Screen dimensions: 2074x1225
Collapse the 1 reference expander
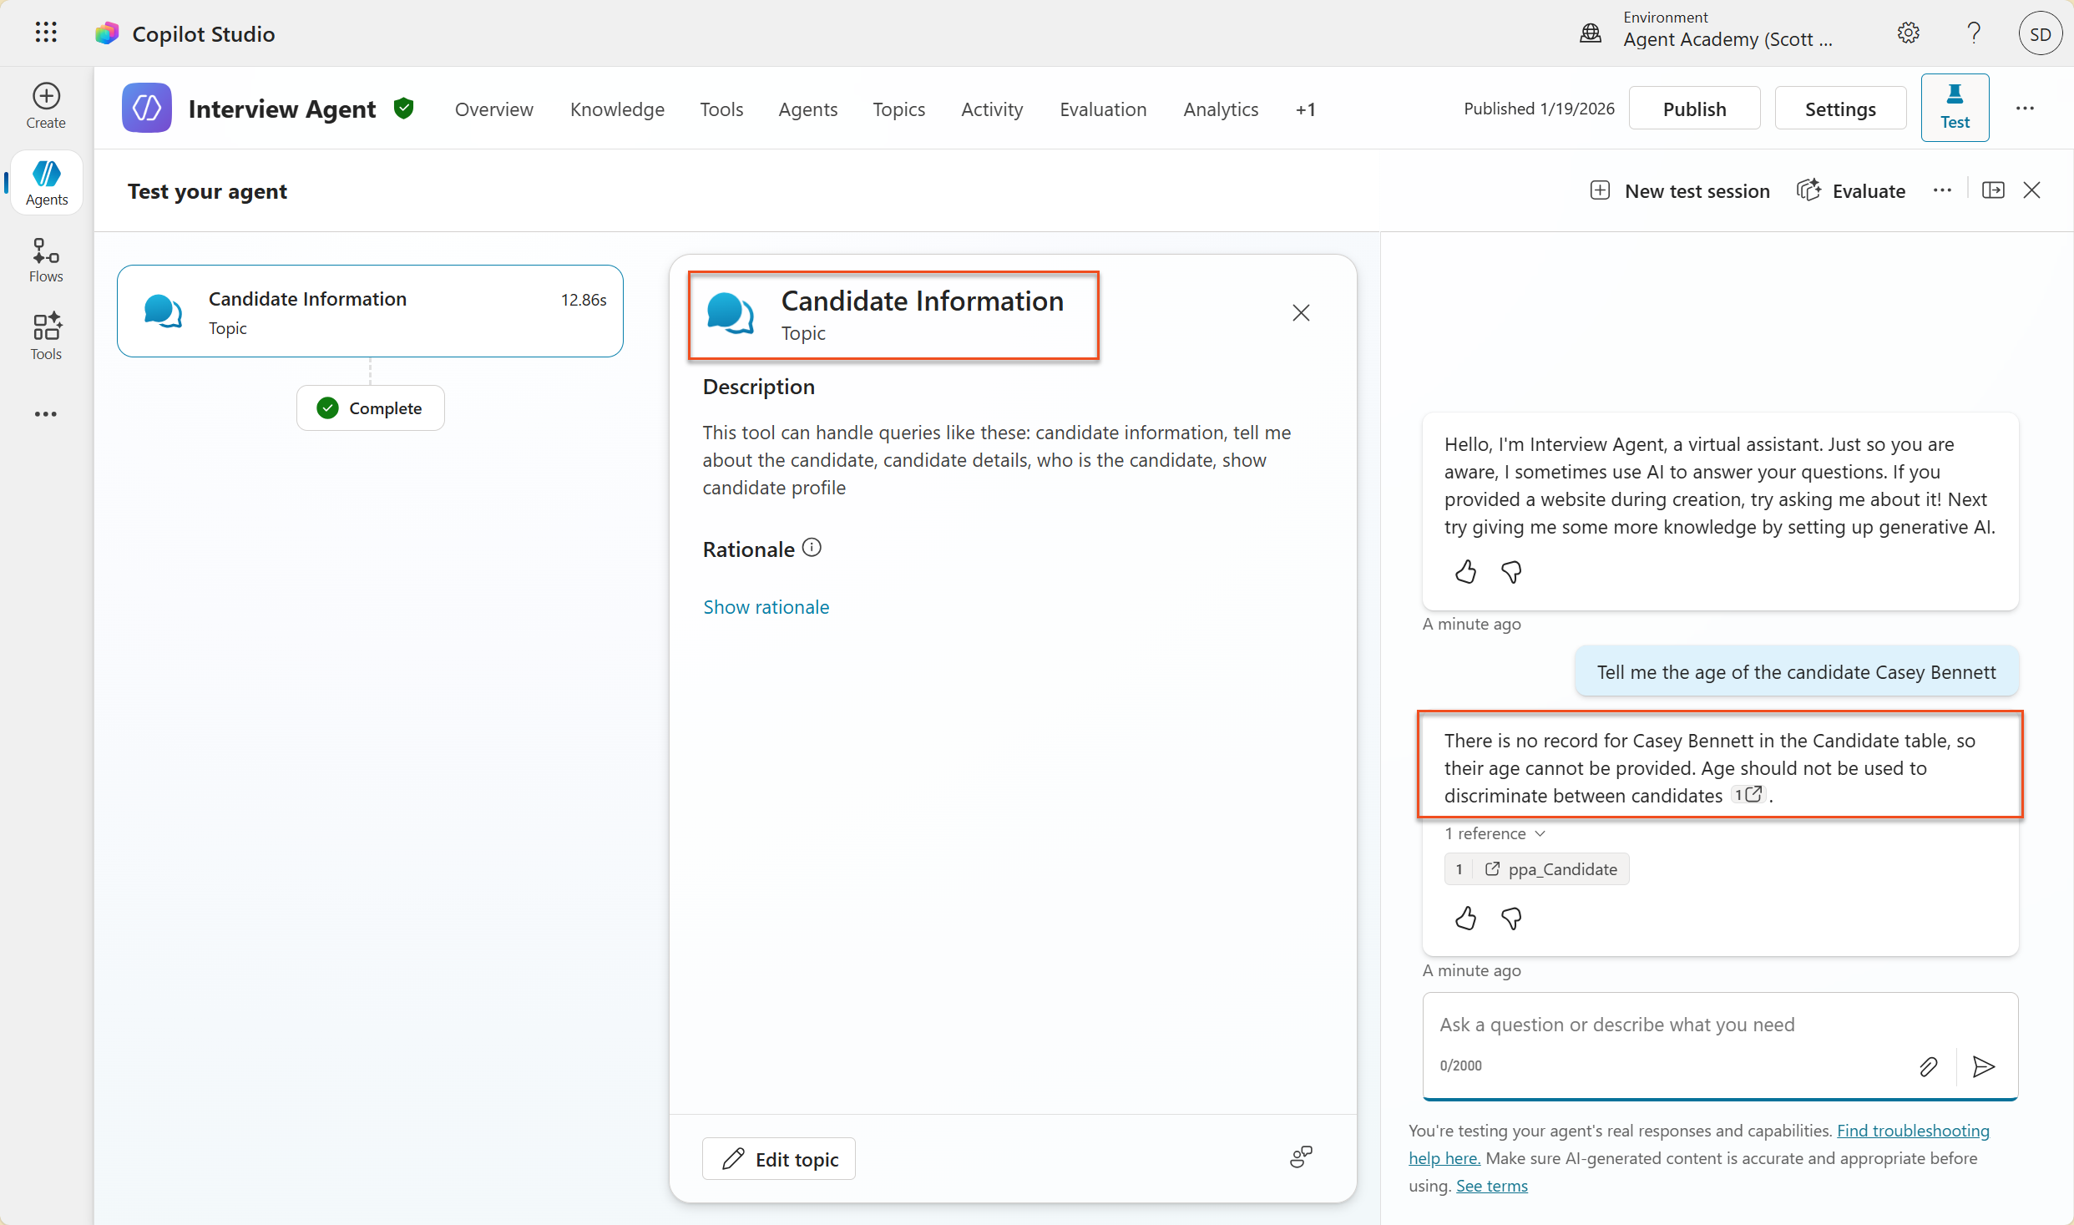coord(1495,833)
